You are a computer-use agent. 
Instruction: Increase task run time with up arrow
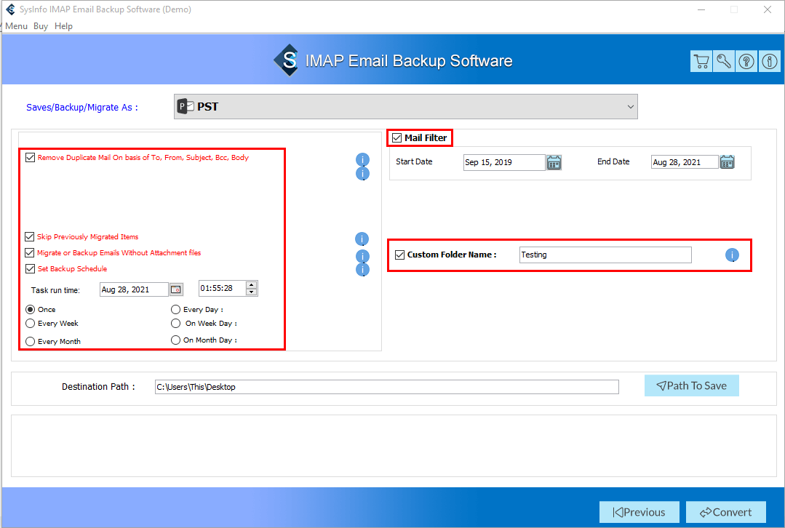point(252,285)
